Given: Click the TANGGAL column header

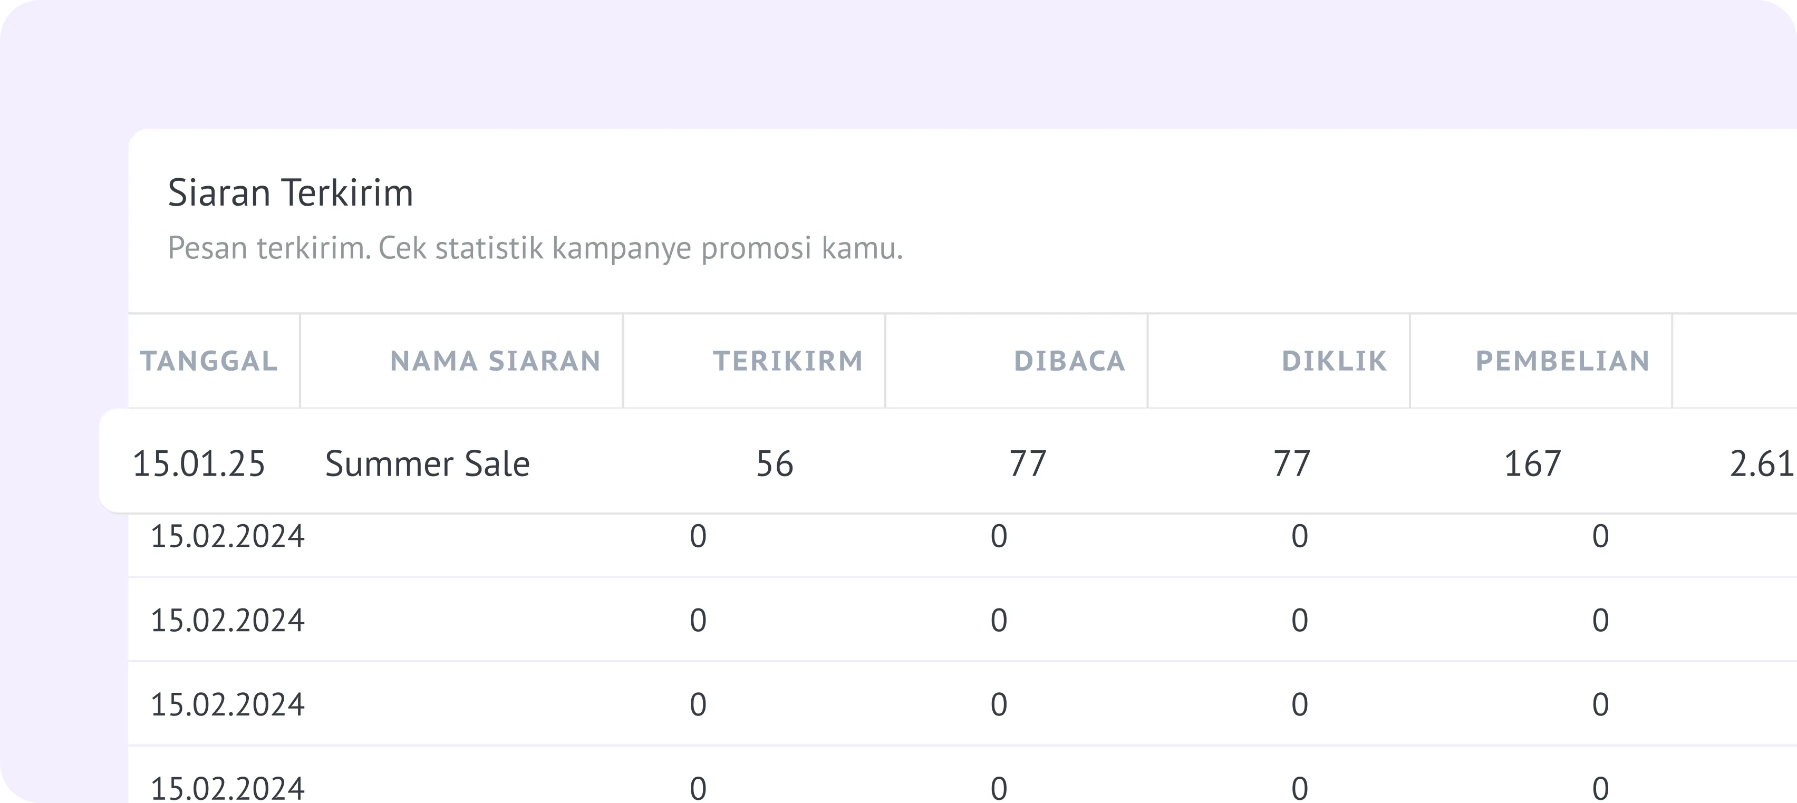Looking at the screenshot, I should (x=209, y=361).
